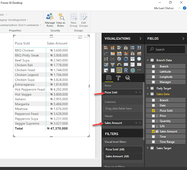Viewport: 187px width, 170px height.
Task: Select the pie chart visualization
Action: (119, 59)
